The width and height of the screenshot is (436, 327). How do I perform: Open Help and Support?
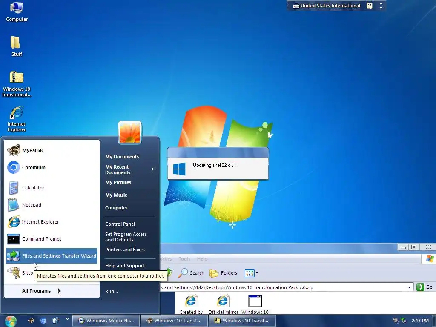[x=125, y=266]
